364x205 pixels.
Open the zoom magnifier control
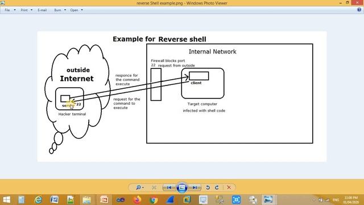[x=139, y=187]
